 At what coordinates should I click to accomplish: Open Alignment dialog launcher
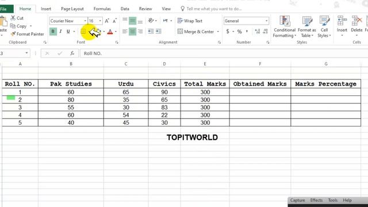click(x=219, y=43)
